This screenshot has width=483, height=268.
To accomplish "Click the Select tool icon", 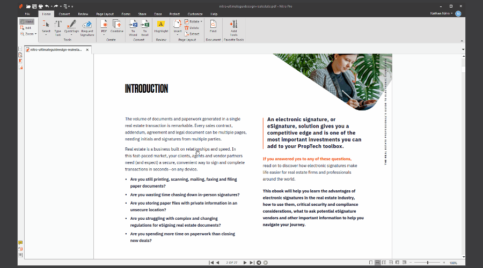I will point(46,24).
